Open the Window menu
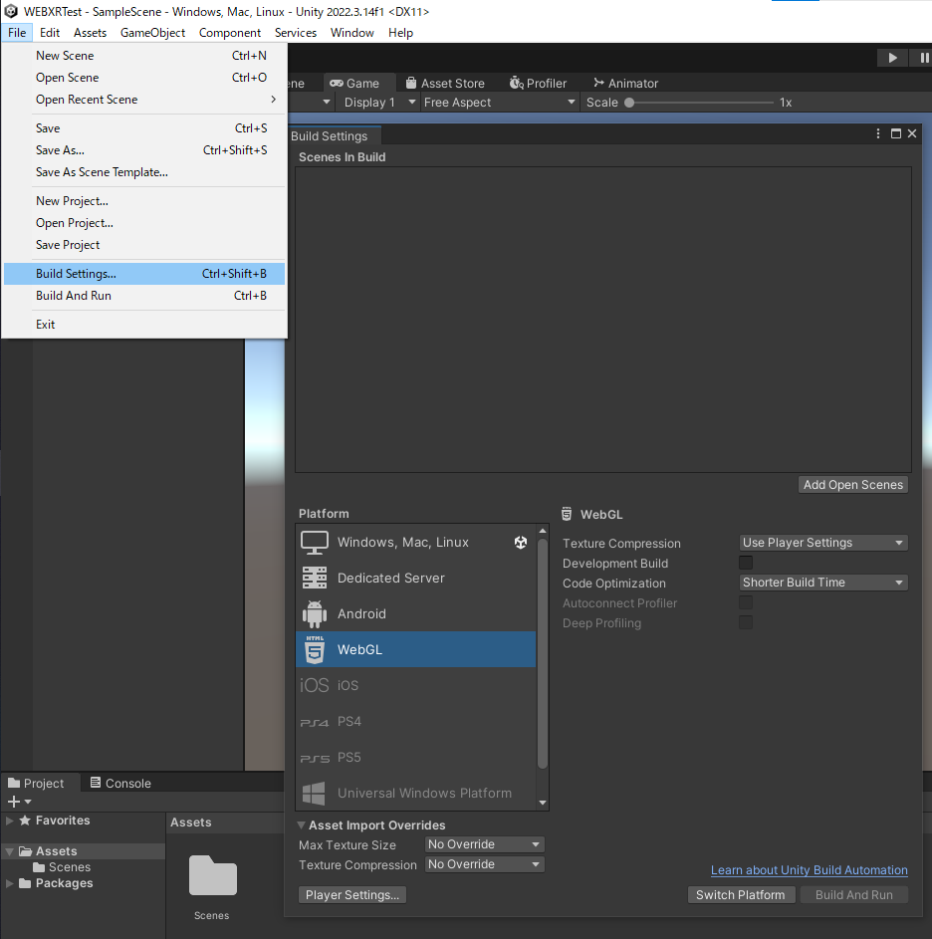The height and width of the screenshot is (939, 932). [x=352, y=33]
